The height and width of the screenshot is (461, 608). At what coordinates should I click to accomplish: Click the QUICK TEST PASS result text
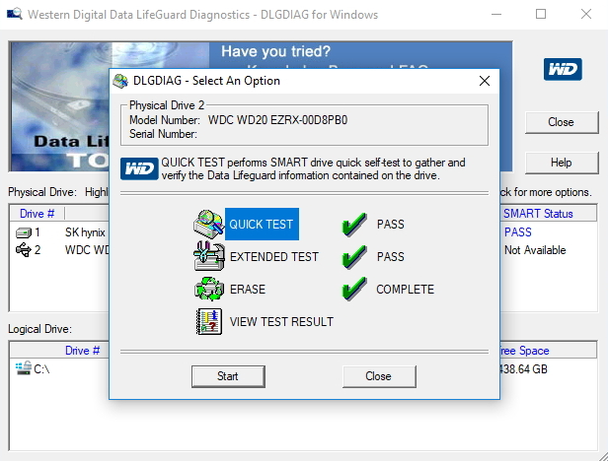point(391,225)
